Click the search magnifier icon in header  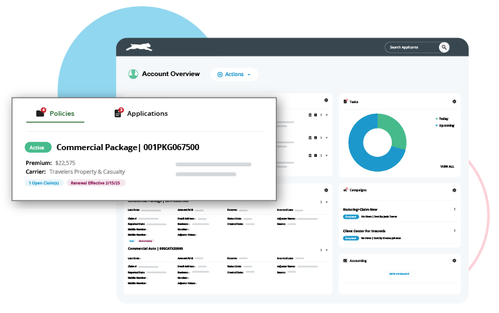[x=444, y=47]
